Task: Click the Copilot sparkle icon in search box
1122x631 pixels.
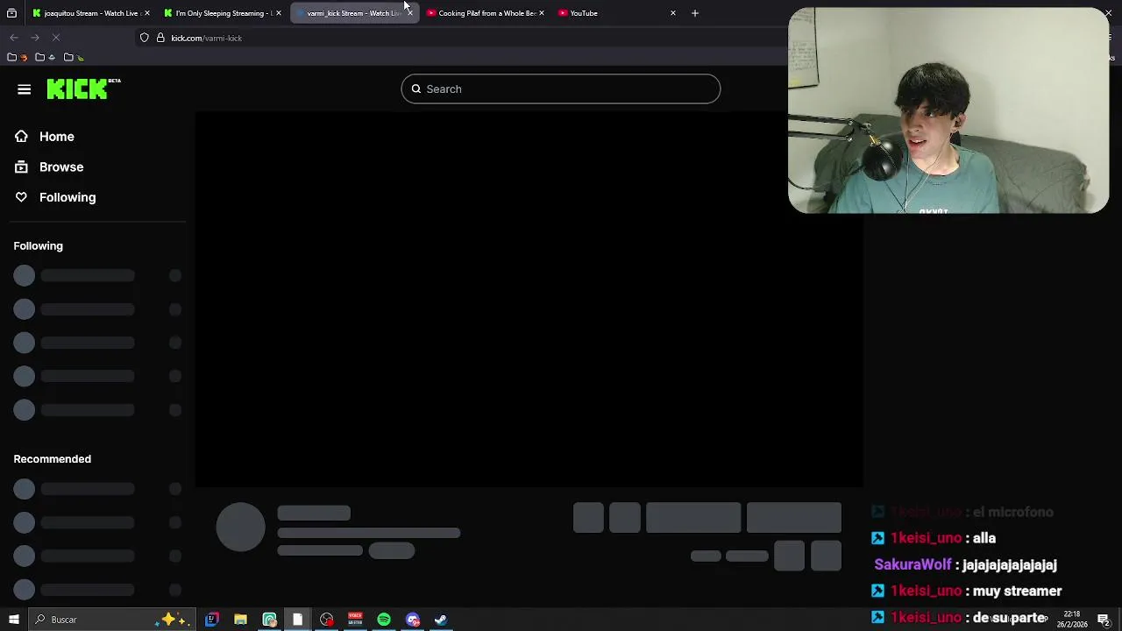Action: [172, 620]
